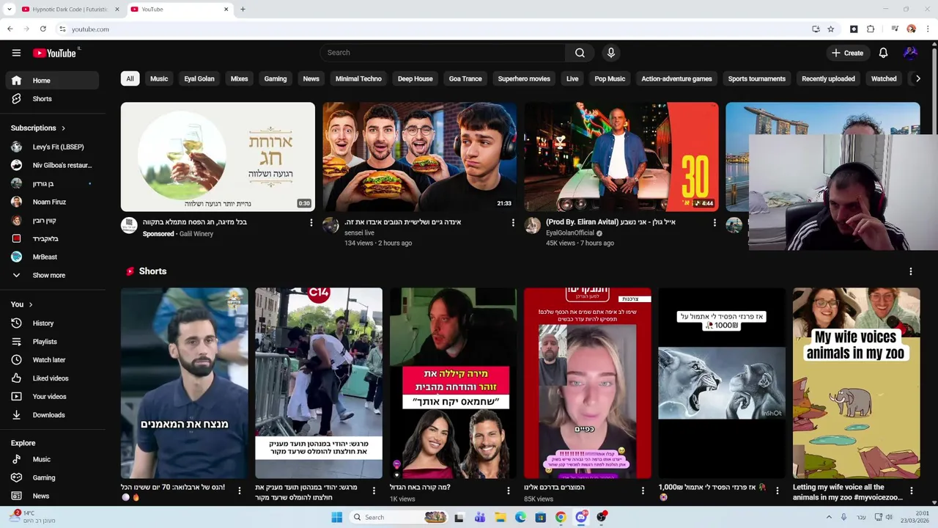This screenshot has width=938, height=528.
Task: Bookmark this page with star icon
Action: pos(830,29)
